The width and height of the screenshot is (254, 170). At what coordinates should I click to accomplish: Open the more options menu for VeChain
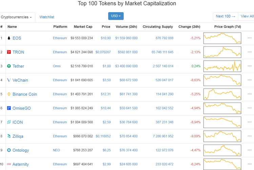pyautogui.click(x=250, y=80)
